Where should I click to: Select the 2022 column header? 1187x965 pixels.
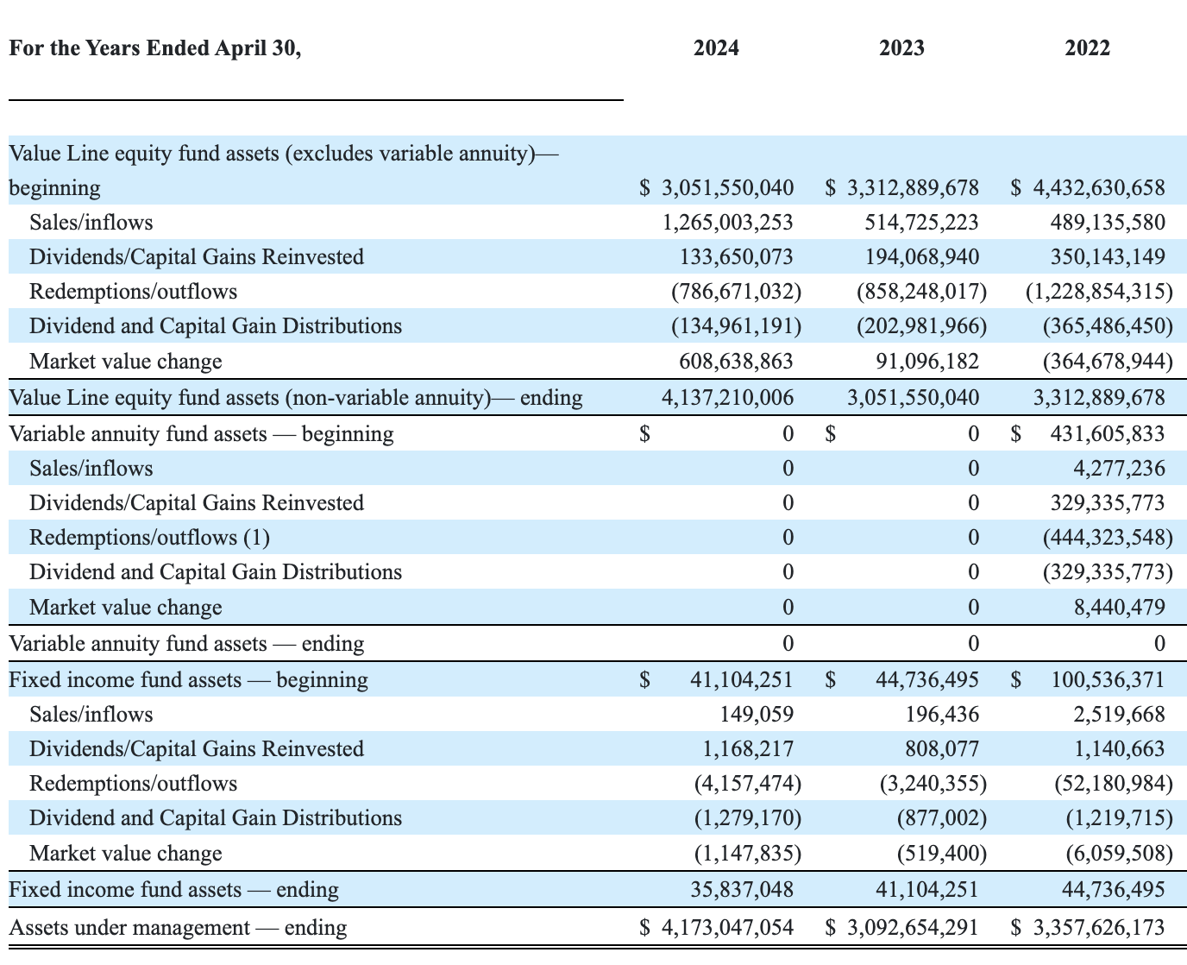pyautogui.click(x=1085, y=48)
